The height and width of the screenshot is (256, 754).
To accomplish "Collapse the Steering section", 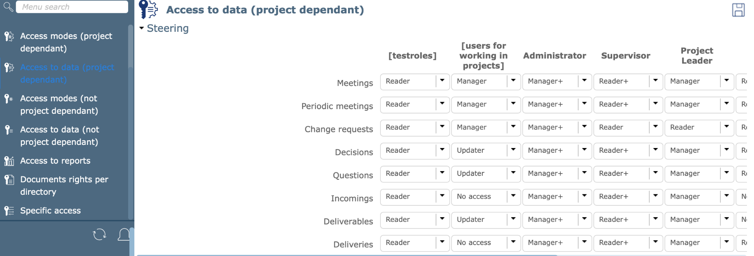I will [142, 28].
